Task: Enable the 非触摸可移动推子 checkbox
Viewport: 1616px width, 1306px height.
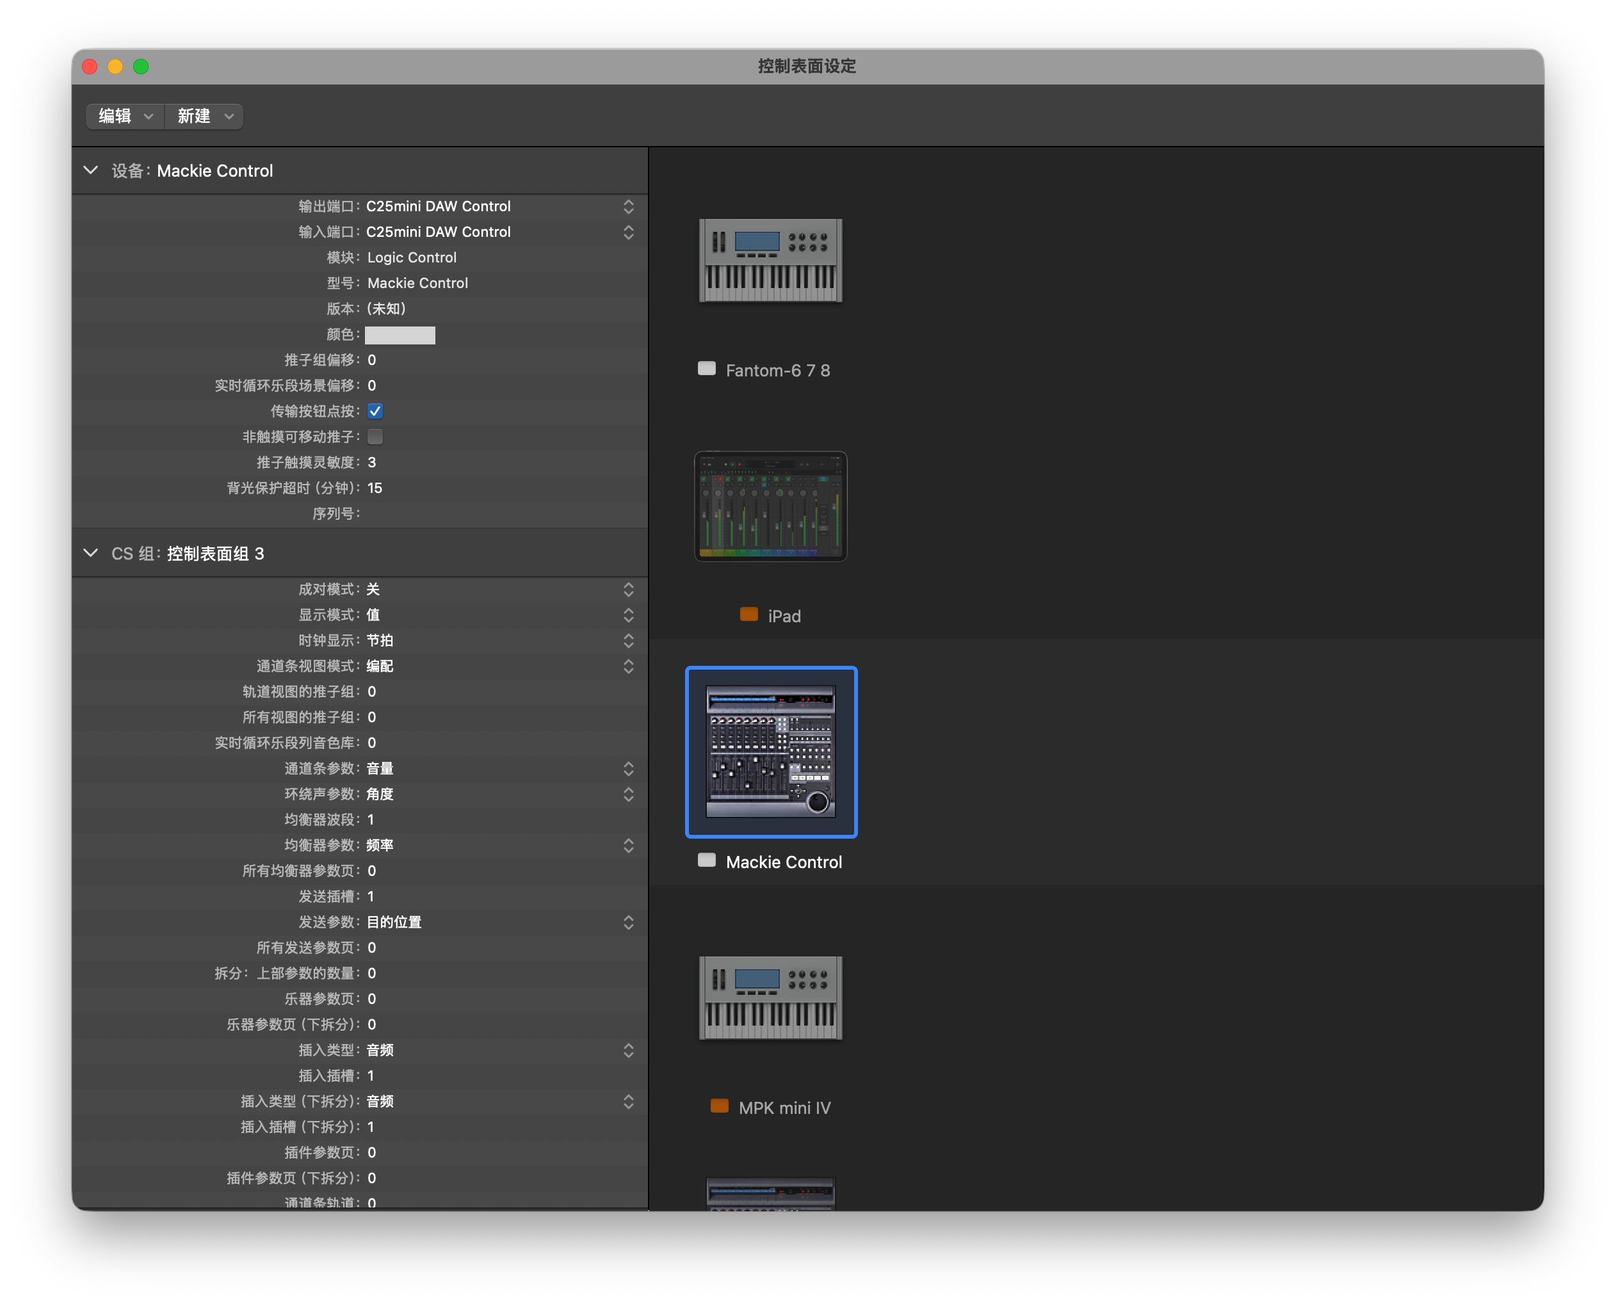Action: coord(375,437)
